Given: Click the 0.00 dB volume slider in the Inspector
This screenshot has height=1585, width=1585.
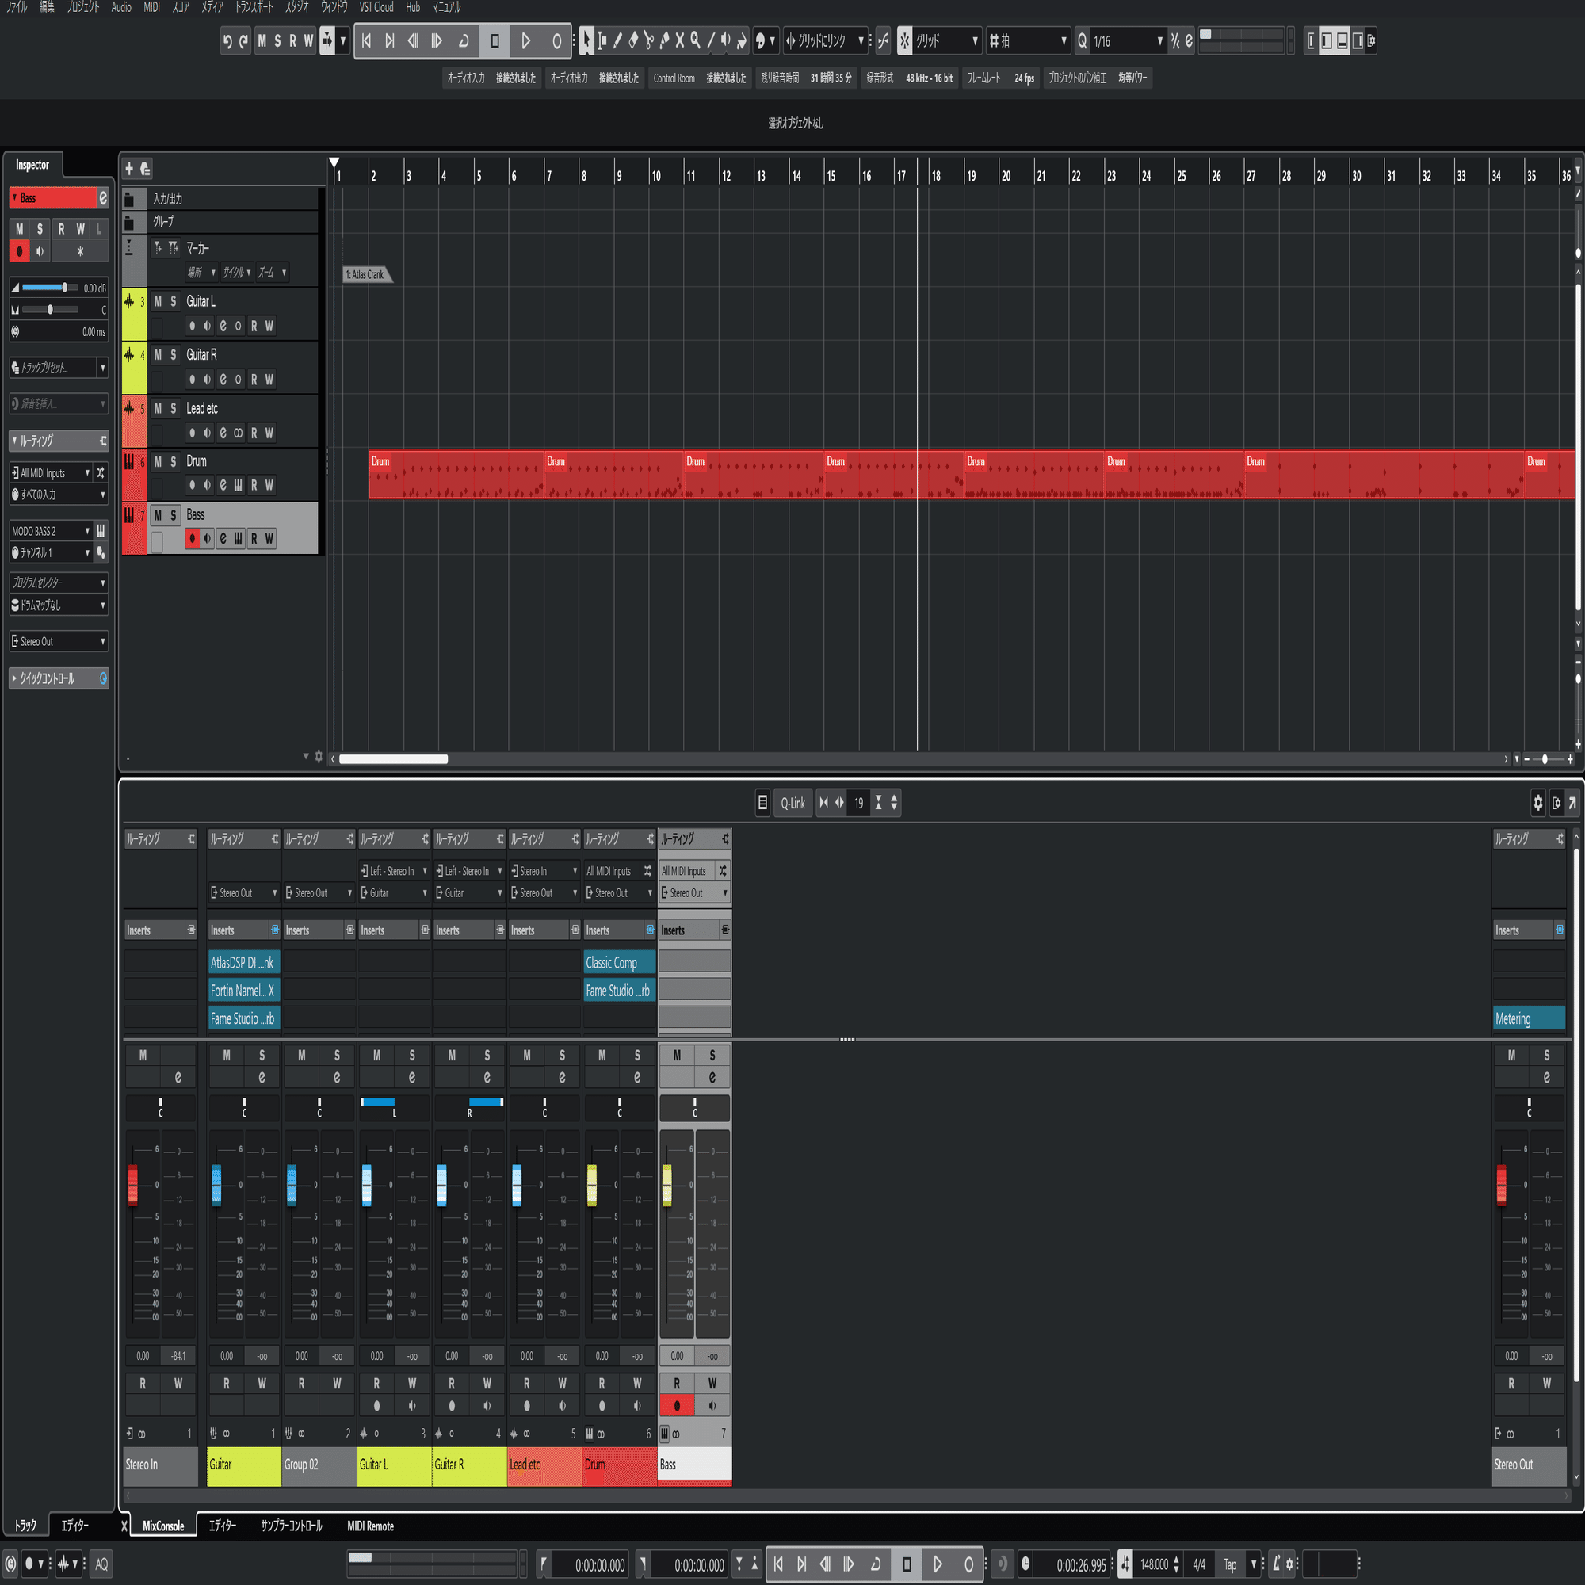Looking at the screenshot, I should (66, 287).
